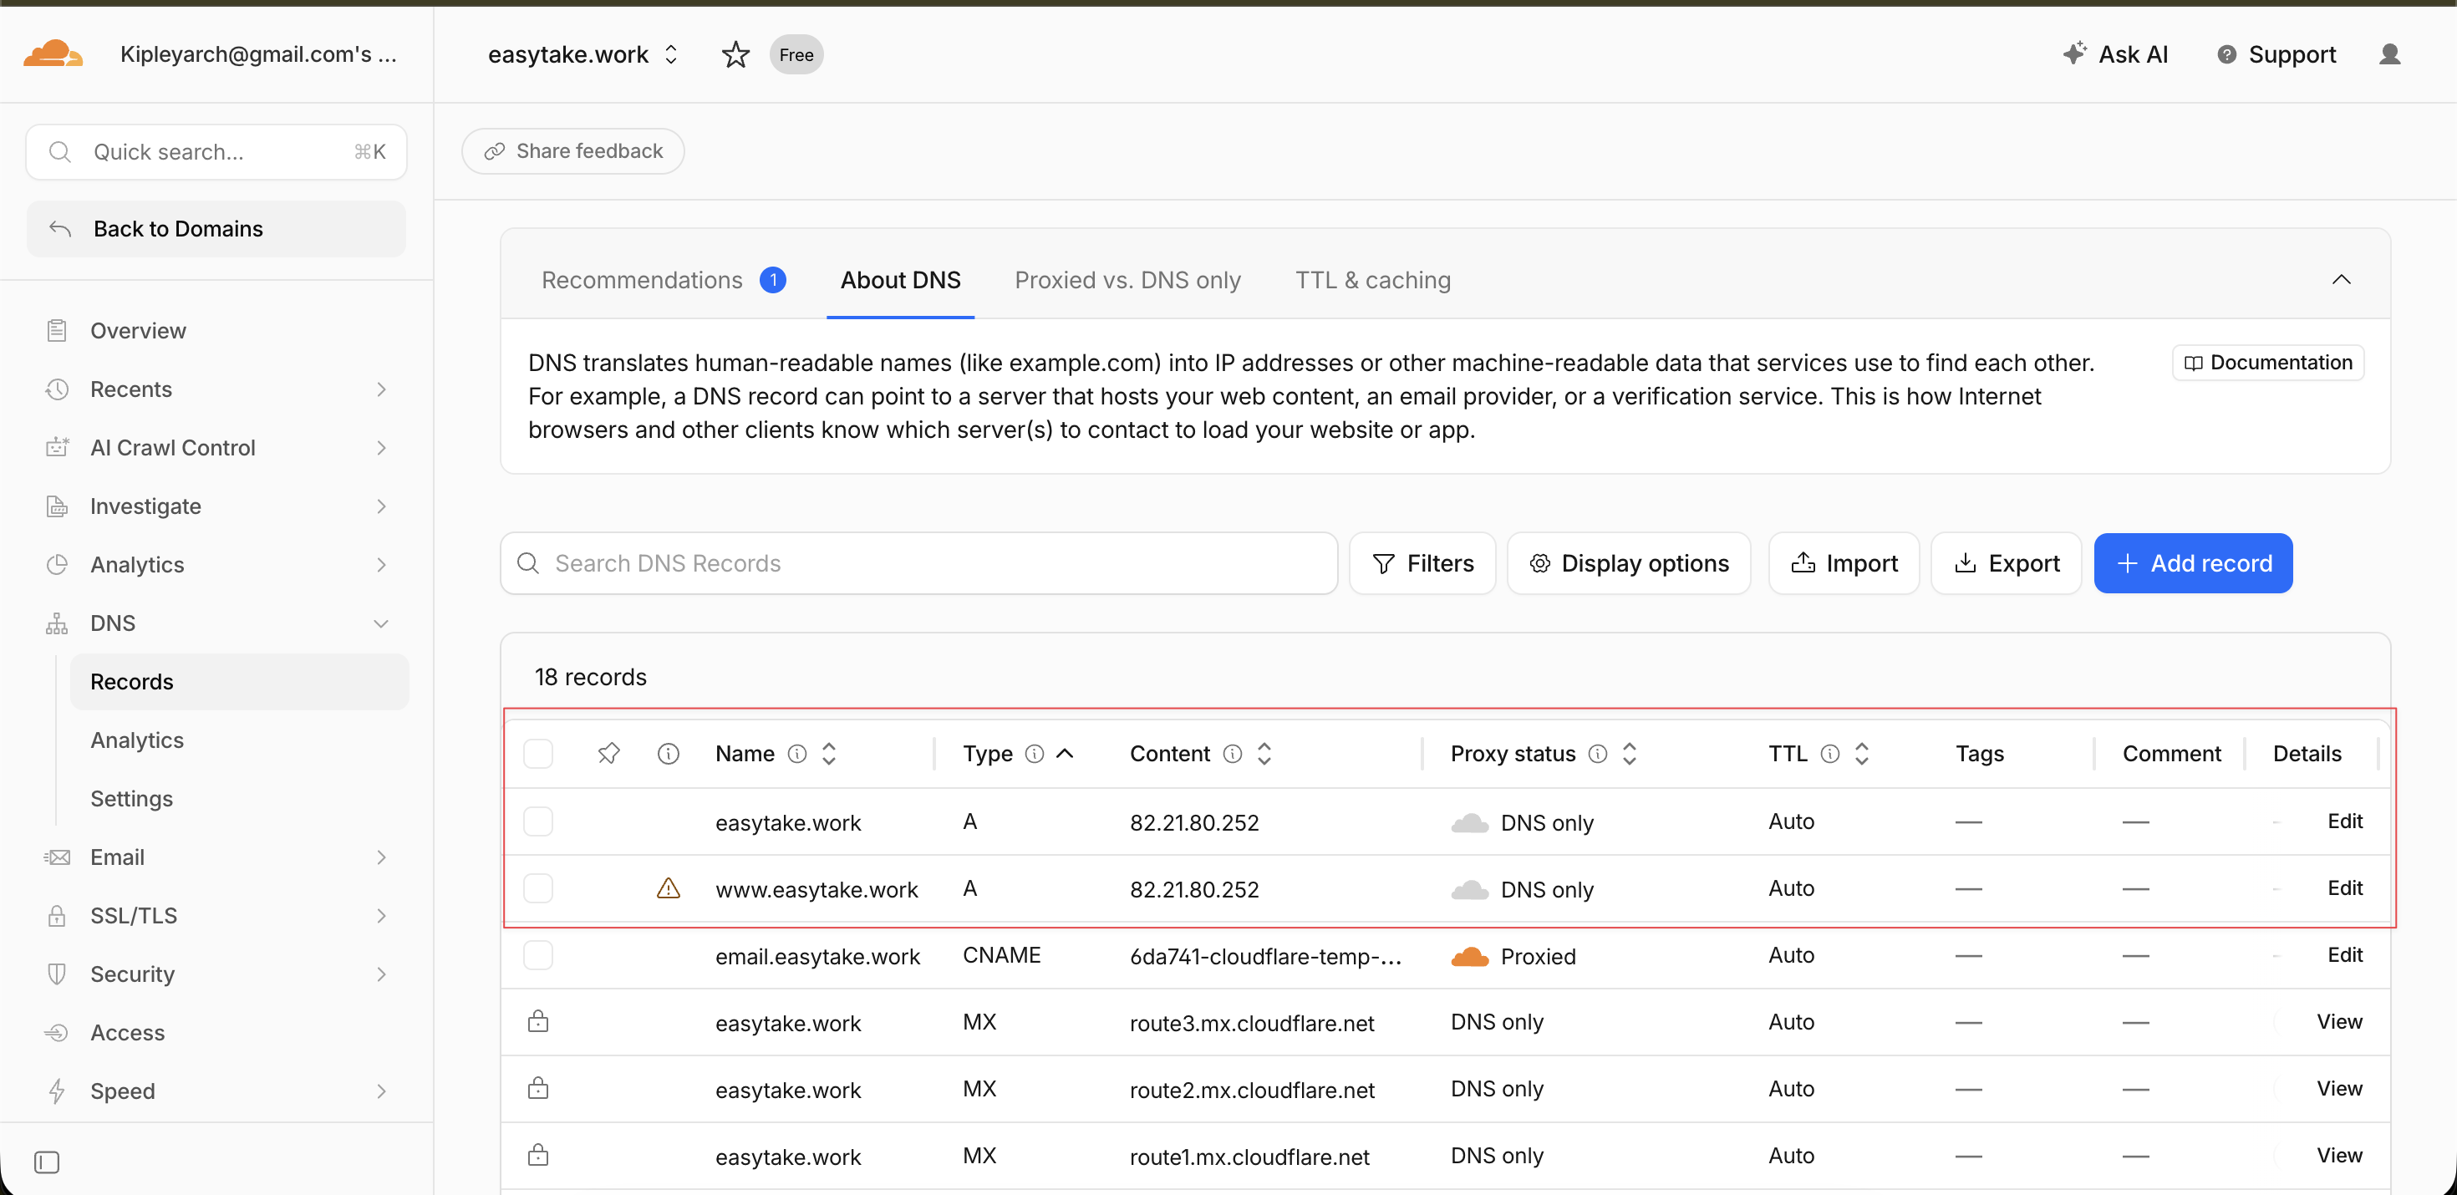Sort by TTL using the sort arrows
This screenshot has height=1195, width=2457.
pyautogui.click(x=1862, y=754)
